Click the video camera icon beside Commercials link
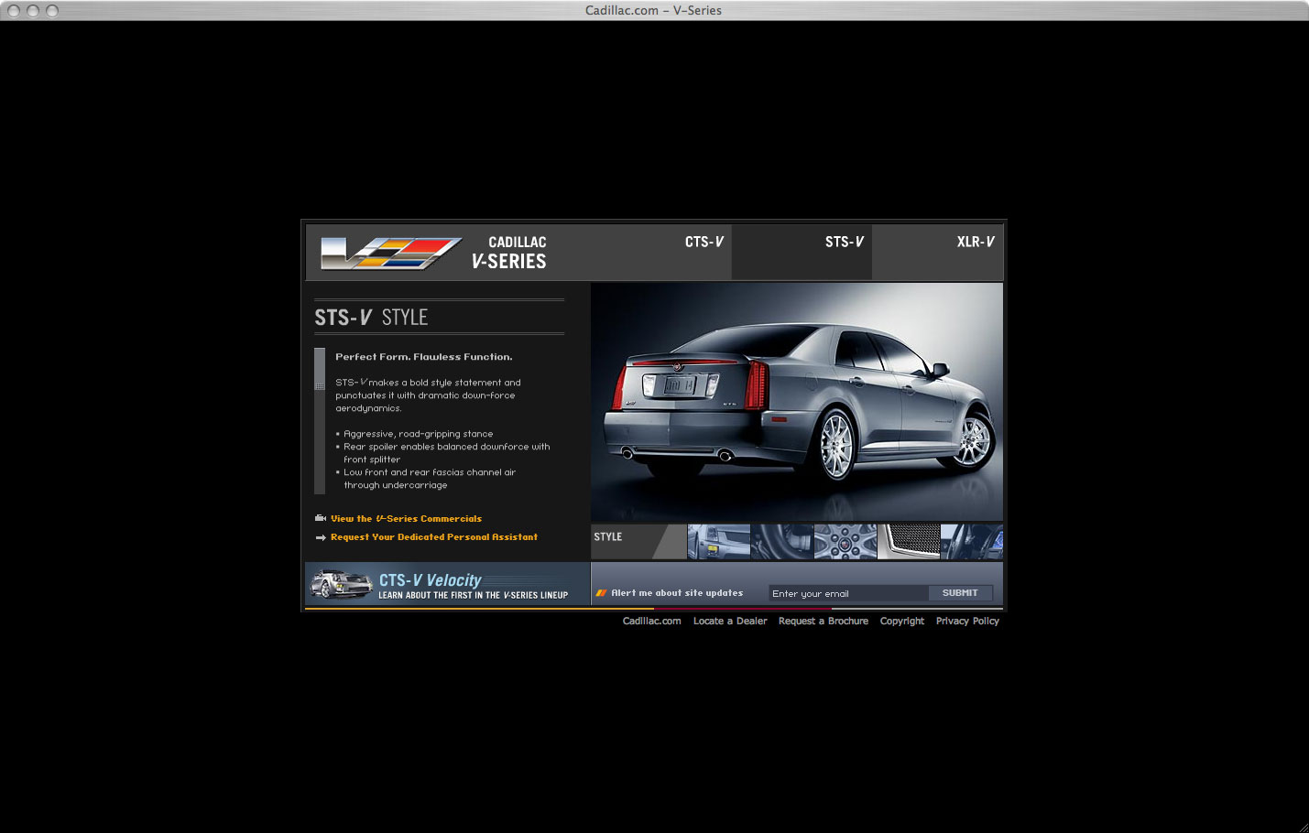This screenshot has height=833, width=1309. coord(321,518)
